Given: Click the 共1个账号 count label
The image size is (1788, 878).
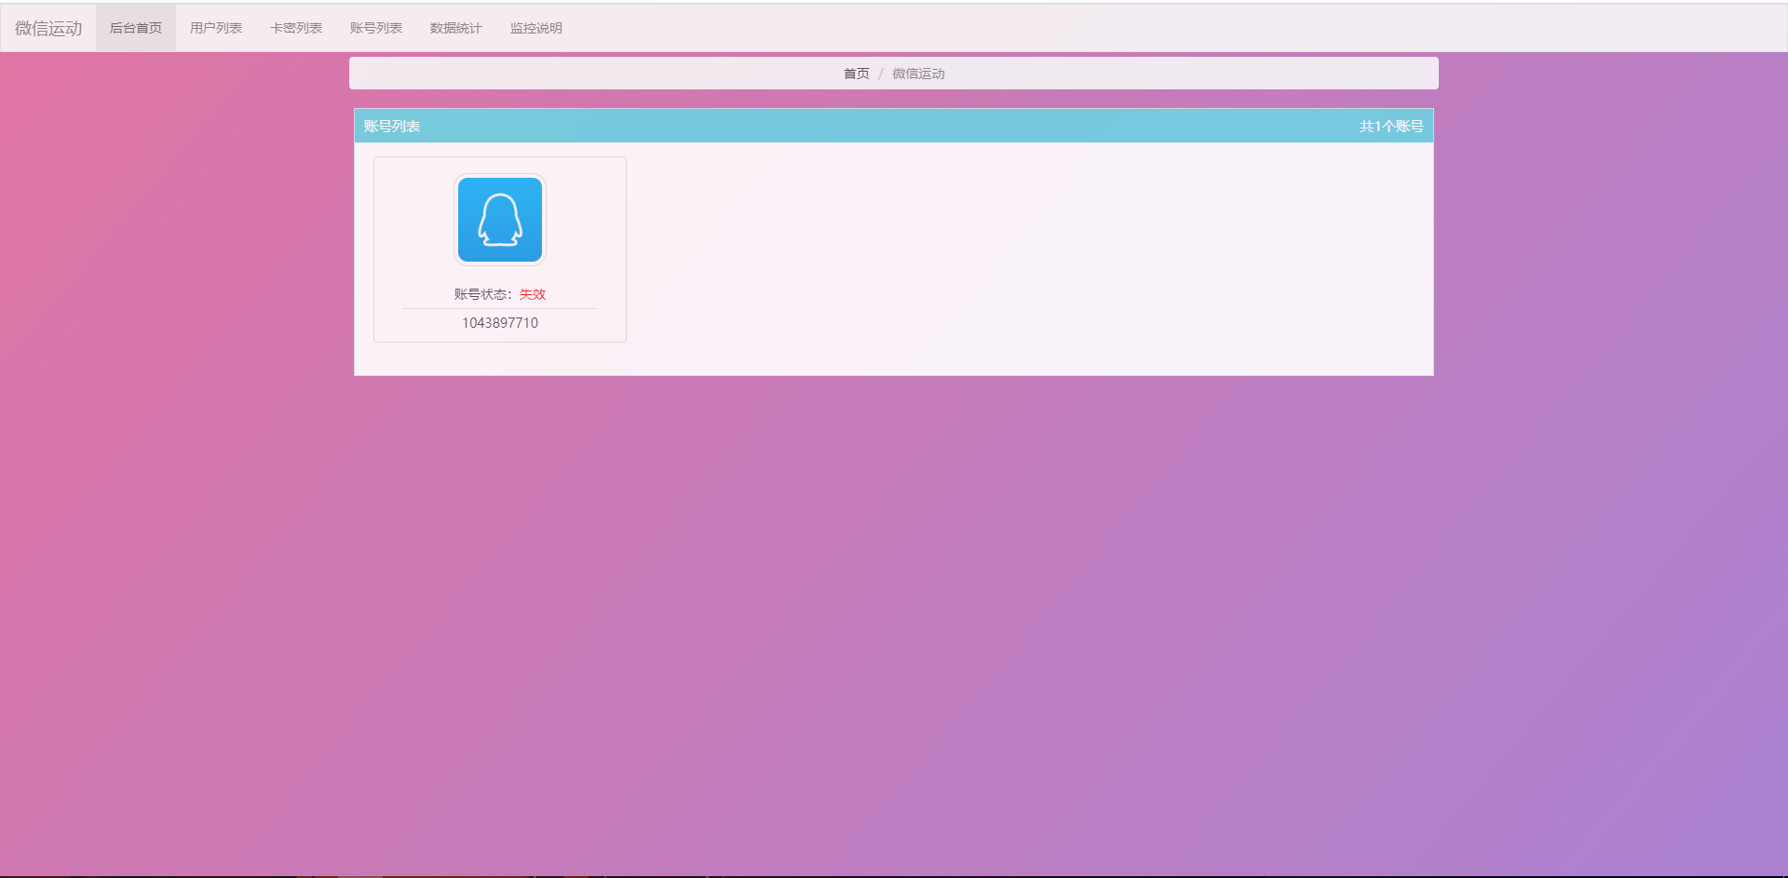Looking at the screenshot, I should click(1391, 126).
